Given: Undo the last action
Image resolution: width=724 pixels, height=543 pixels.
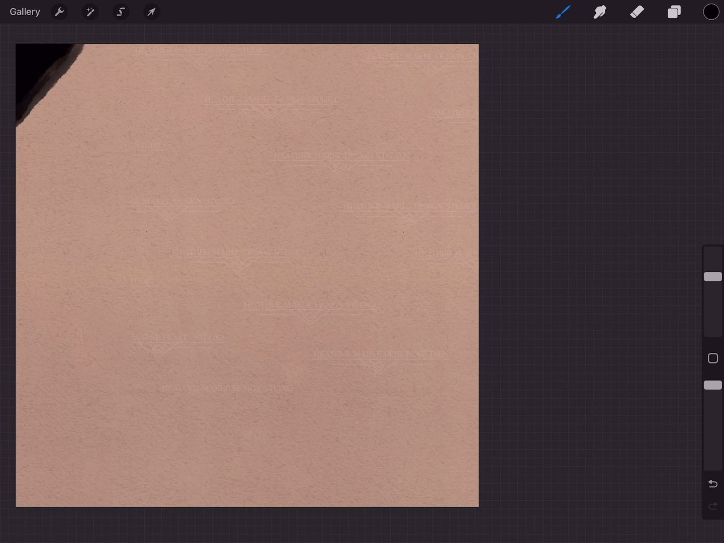Looking at the screenshot, I should coord(712,484).
